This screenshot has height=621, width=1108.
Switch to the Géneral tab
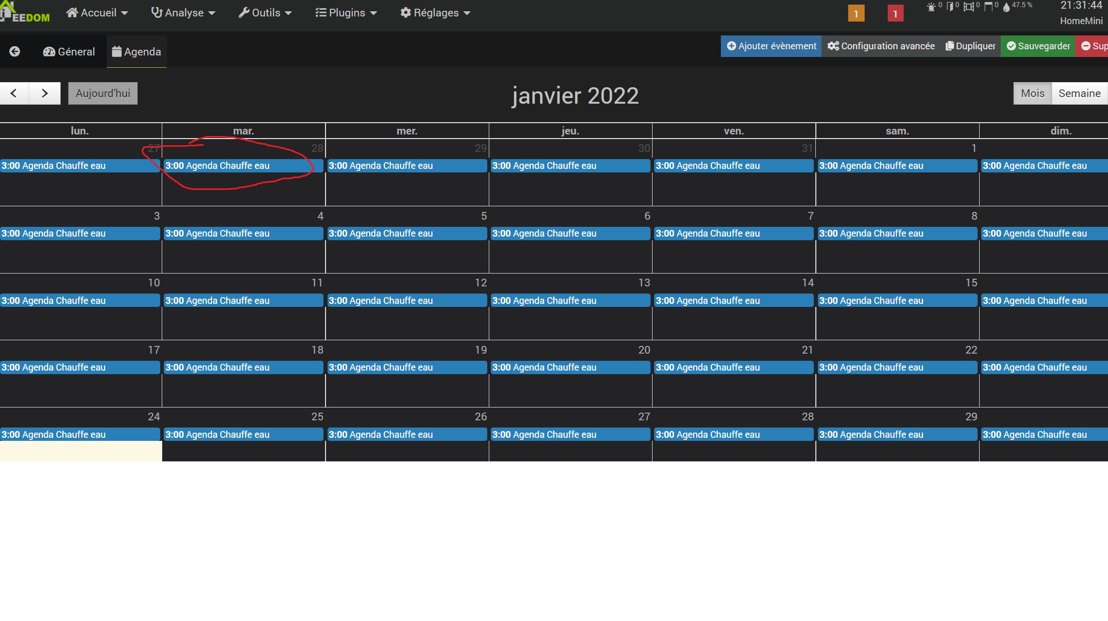point(69,52)
